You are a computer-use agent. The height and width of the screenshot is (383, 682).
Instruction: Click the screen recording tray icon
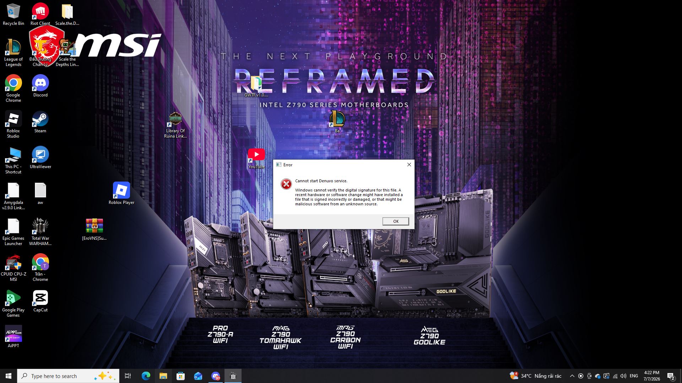[581, 376]
